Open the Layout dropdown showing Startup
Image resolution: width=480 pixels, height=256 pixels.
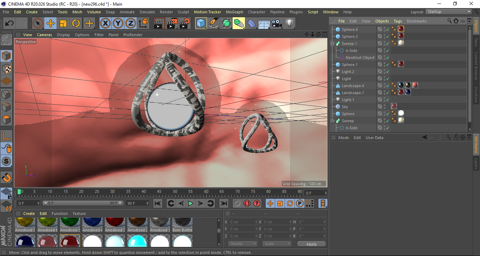(x=448, y=12)
